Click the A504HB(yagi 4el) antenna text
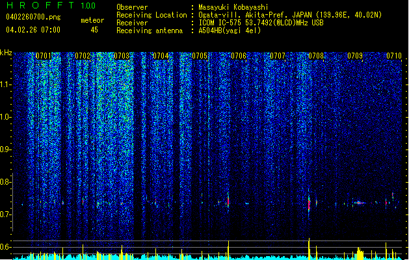Screen dimensions: 409x260 (x=230, y=31)
